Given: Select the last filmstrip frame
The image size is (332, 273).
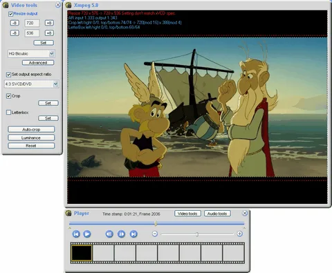Looking at the screenshot, I should (234, 253).
